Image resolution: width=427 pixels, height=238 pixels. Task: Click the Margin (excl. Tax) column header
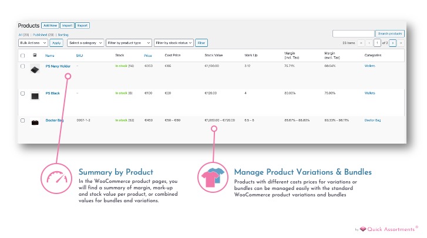click(x=332, y=56)
